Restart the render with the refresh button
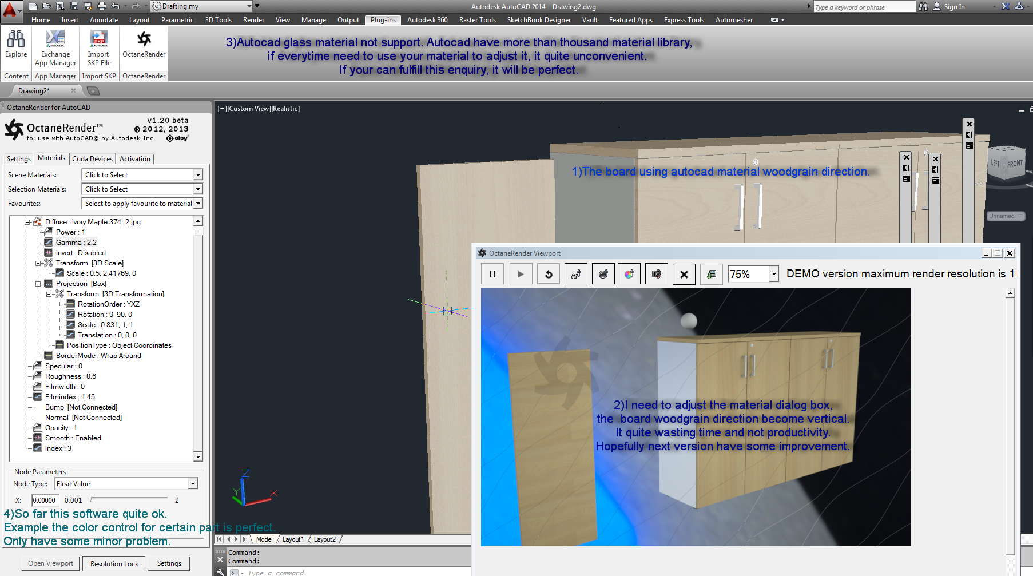This screenshot has width=1033, height=576. (x=549, y=274)
